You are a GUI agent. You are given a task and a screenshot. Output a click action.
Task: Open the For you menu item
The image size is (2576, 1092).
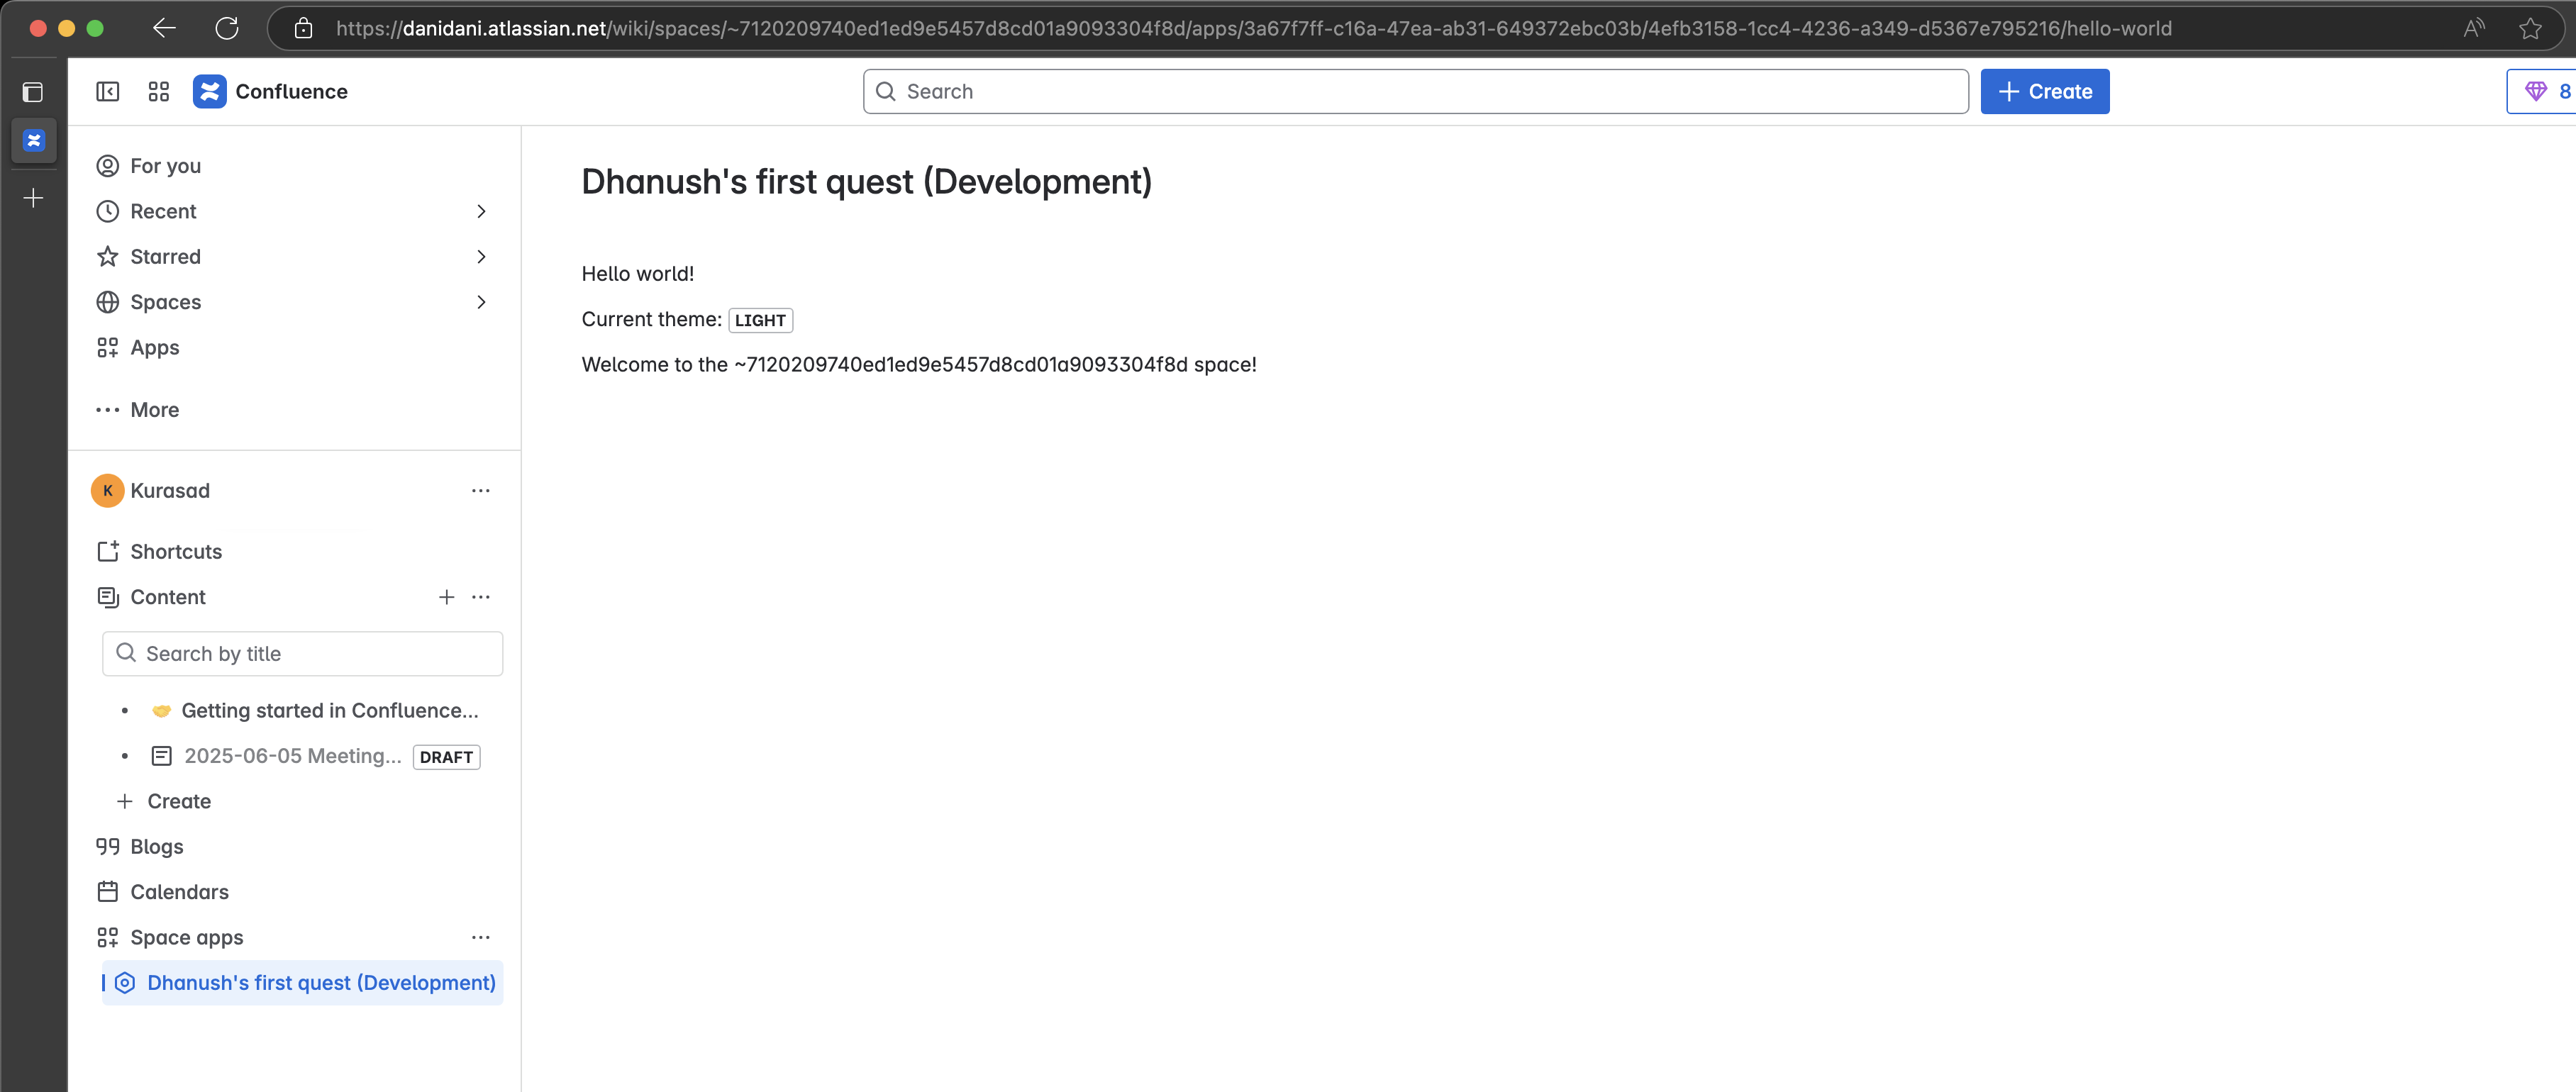click(x=165, y=166)
